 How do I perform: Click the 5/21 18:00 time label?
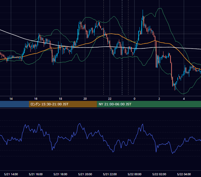click(60, 174)
